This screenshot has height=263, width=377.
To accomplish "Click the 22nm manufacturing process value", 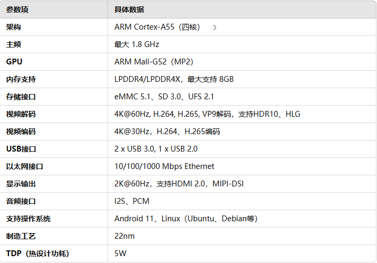I will coord(124,236).
